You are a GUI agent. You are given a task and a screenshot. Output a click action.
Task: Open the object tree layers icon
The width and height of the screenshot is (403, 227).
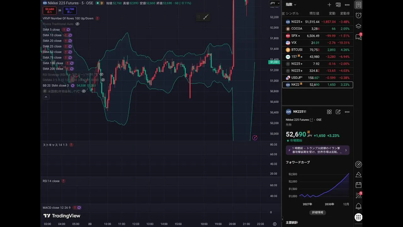358,26
